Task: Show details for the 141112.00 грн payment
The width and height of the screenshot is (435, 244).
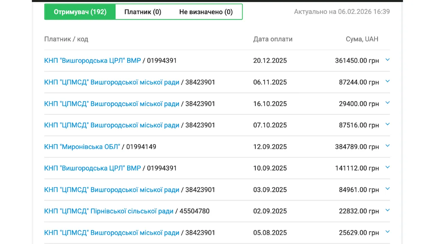Action: click(387, 167)
